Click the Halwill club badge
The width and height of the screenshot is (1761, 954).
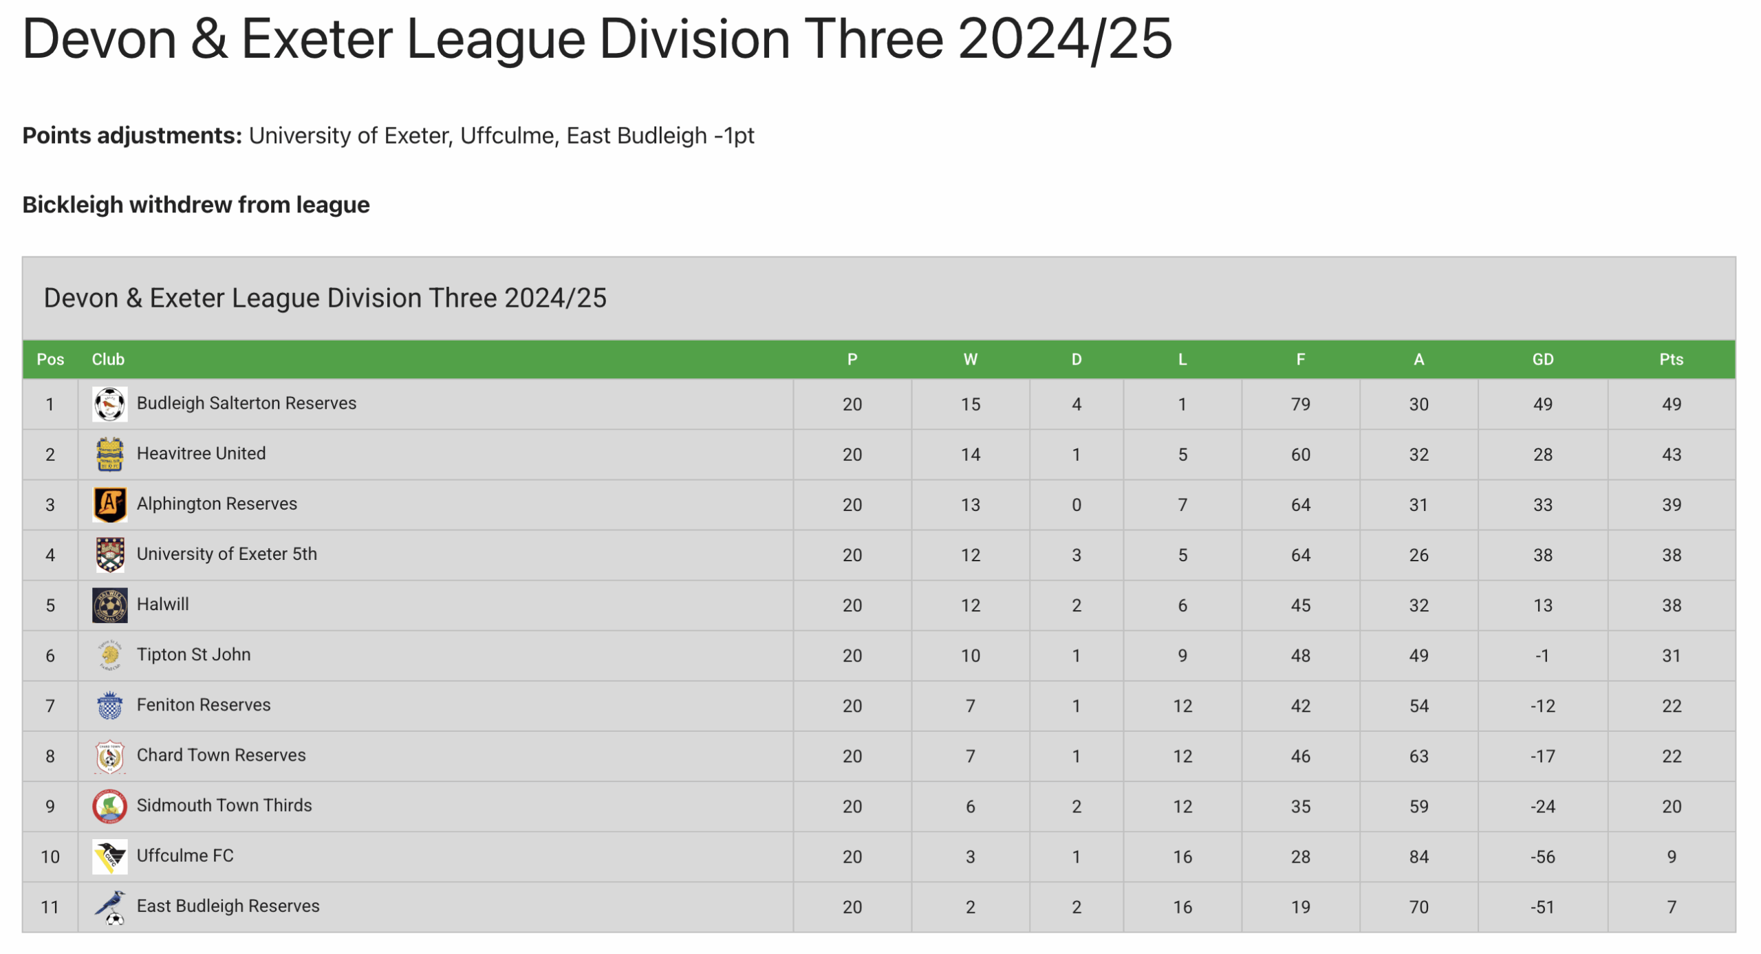[109, 605]
